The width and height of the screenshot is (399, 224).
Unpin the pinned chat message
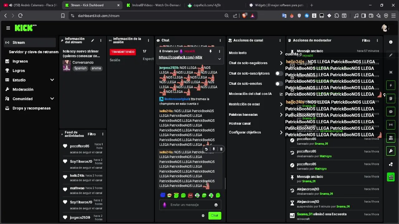pos(210,51)
